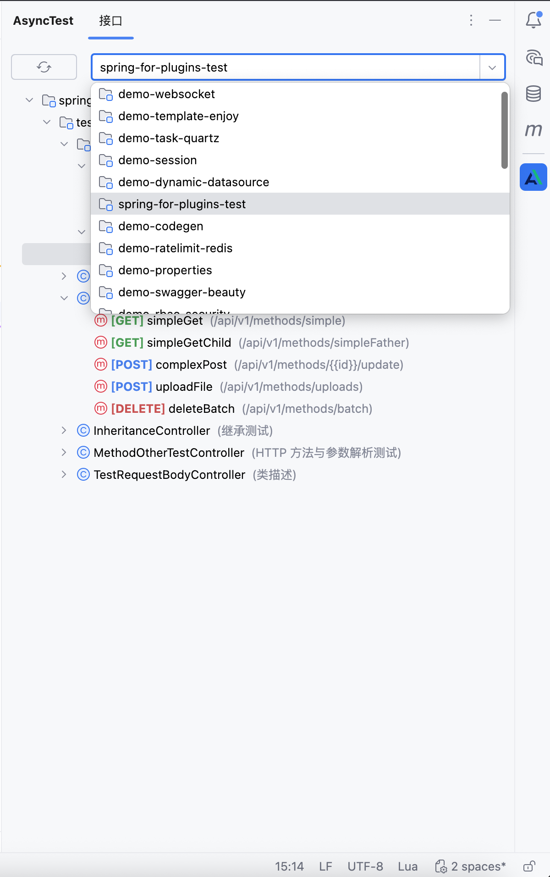
Task: Choose demo-websocket from the dropdown list
Action: [166, 94]
